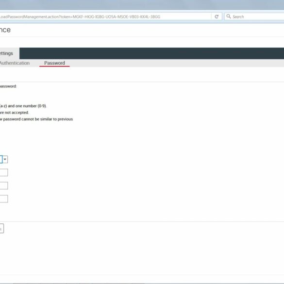This screenshot has width=284, height=284.
Task: Click the text '(a-z) and one number (0-9).'
Action: 23,106
